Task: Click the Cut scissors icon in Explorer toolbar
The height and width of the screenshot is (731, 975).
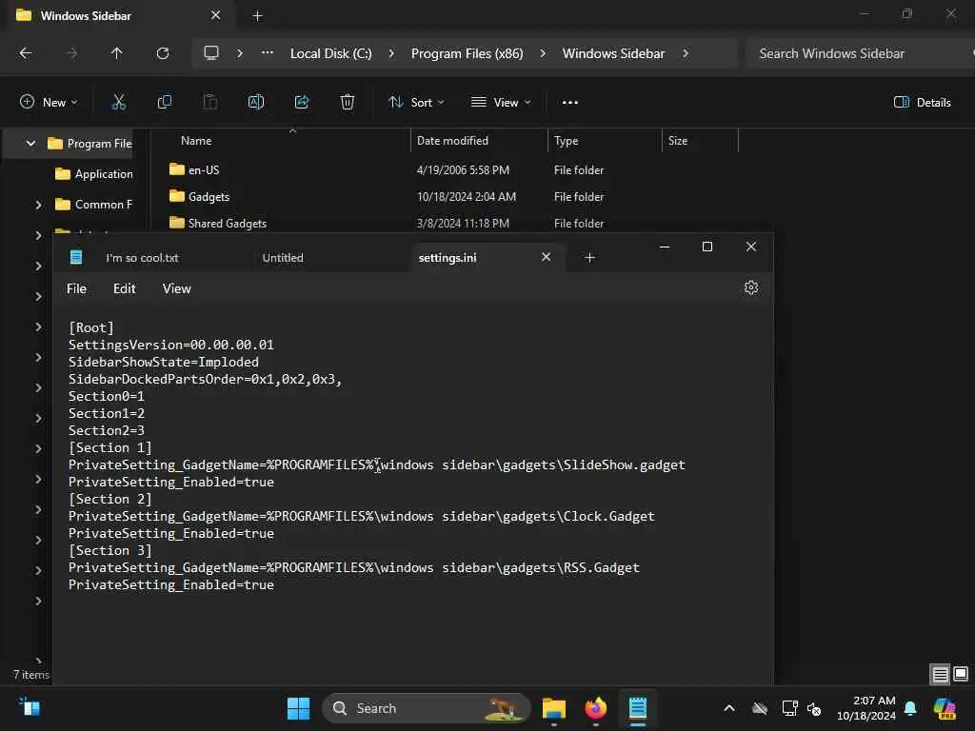Action: (118, 103)
